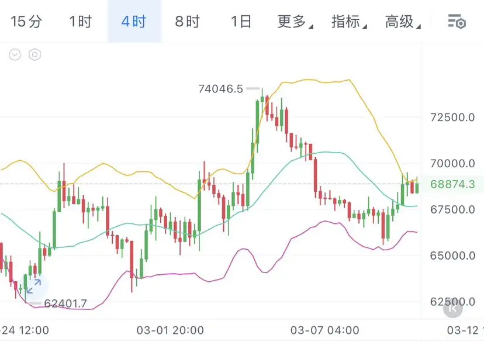This screenshot has height=345, width=484.
Task: Click the current price label 68874.3
Action: (x=452, y=184)
